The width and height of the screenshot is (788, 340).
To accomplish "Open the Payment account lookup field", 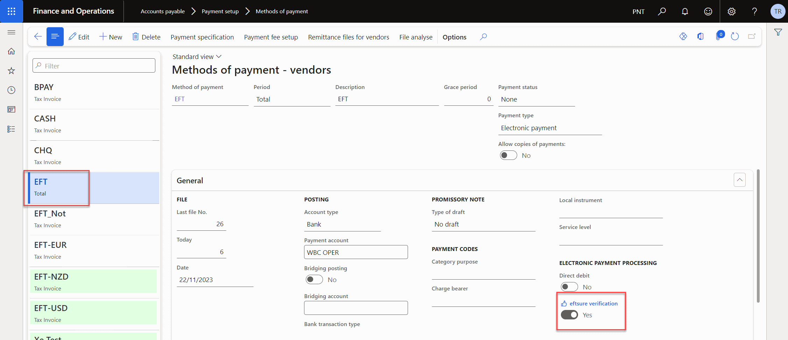I will (356, 252).
